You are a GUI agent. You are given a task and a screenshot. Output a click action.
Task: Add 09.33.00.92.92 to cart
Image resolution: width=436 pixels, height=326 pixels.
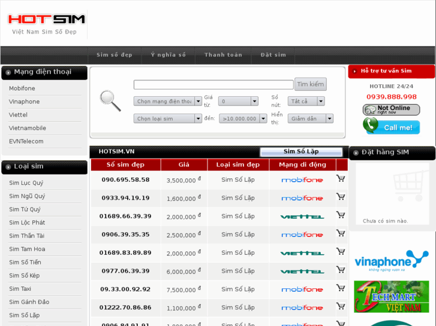click(341, 288)
